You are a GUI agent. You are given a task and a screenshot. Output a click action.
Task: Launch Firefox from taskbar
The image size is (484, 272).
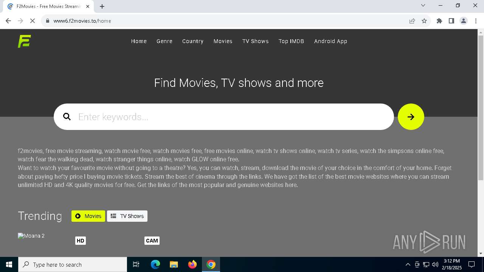(x=192, y=264)
